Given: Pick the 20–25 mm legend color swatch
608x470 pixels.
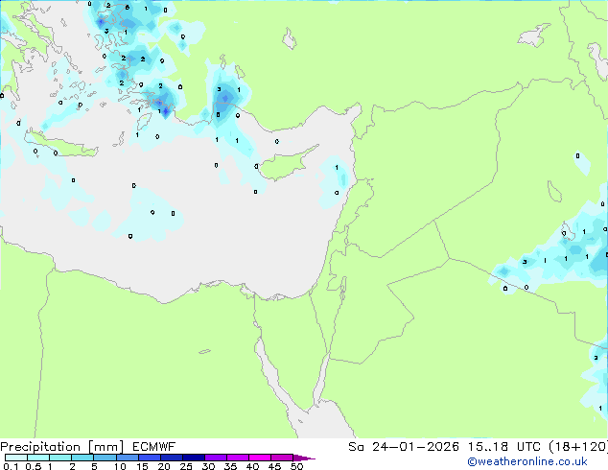Looking at the screenshot, I should pos(171,458).
